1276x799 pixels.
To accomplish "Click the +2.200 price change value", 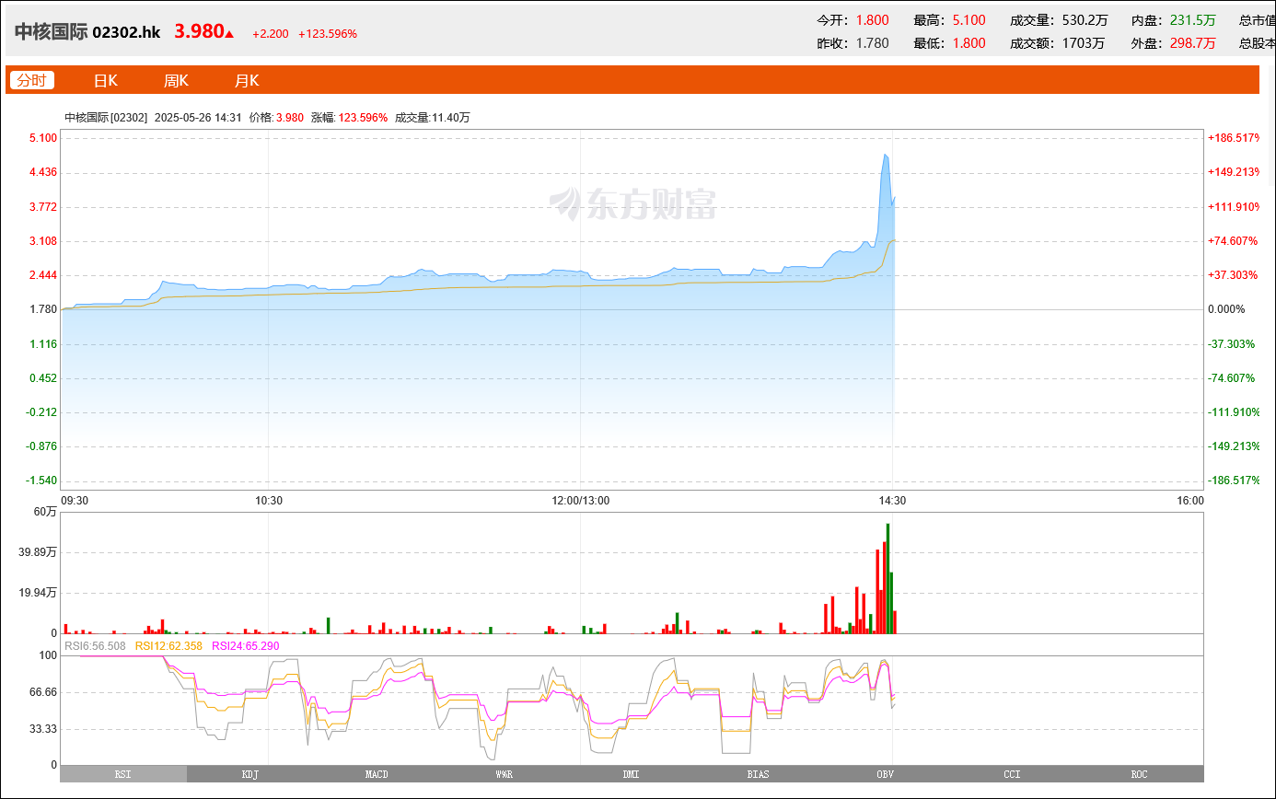I will click(x=271, y=34).
